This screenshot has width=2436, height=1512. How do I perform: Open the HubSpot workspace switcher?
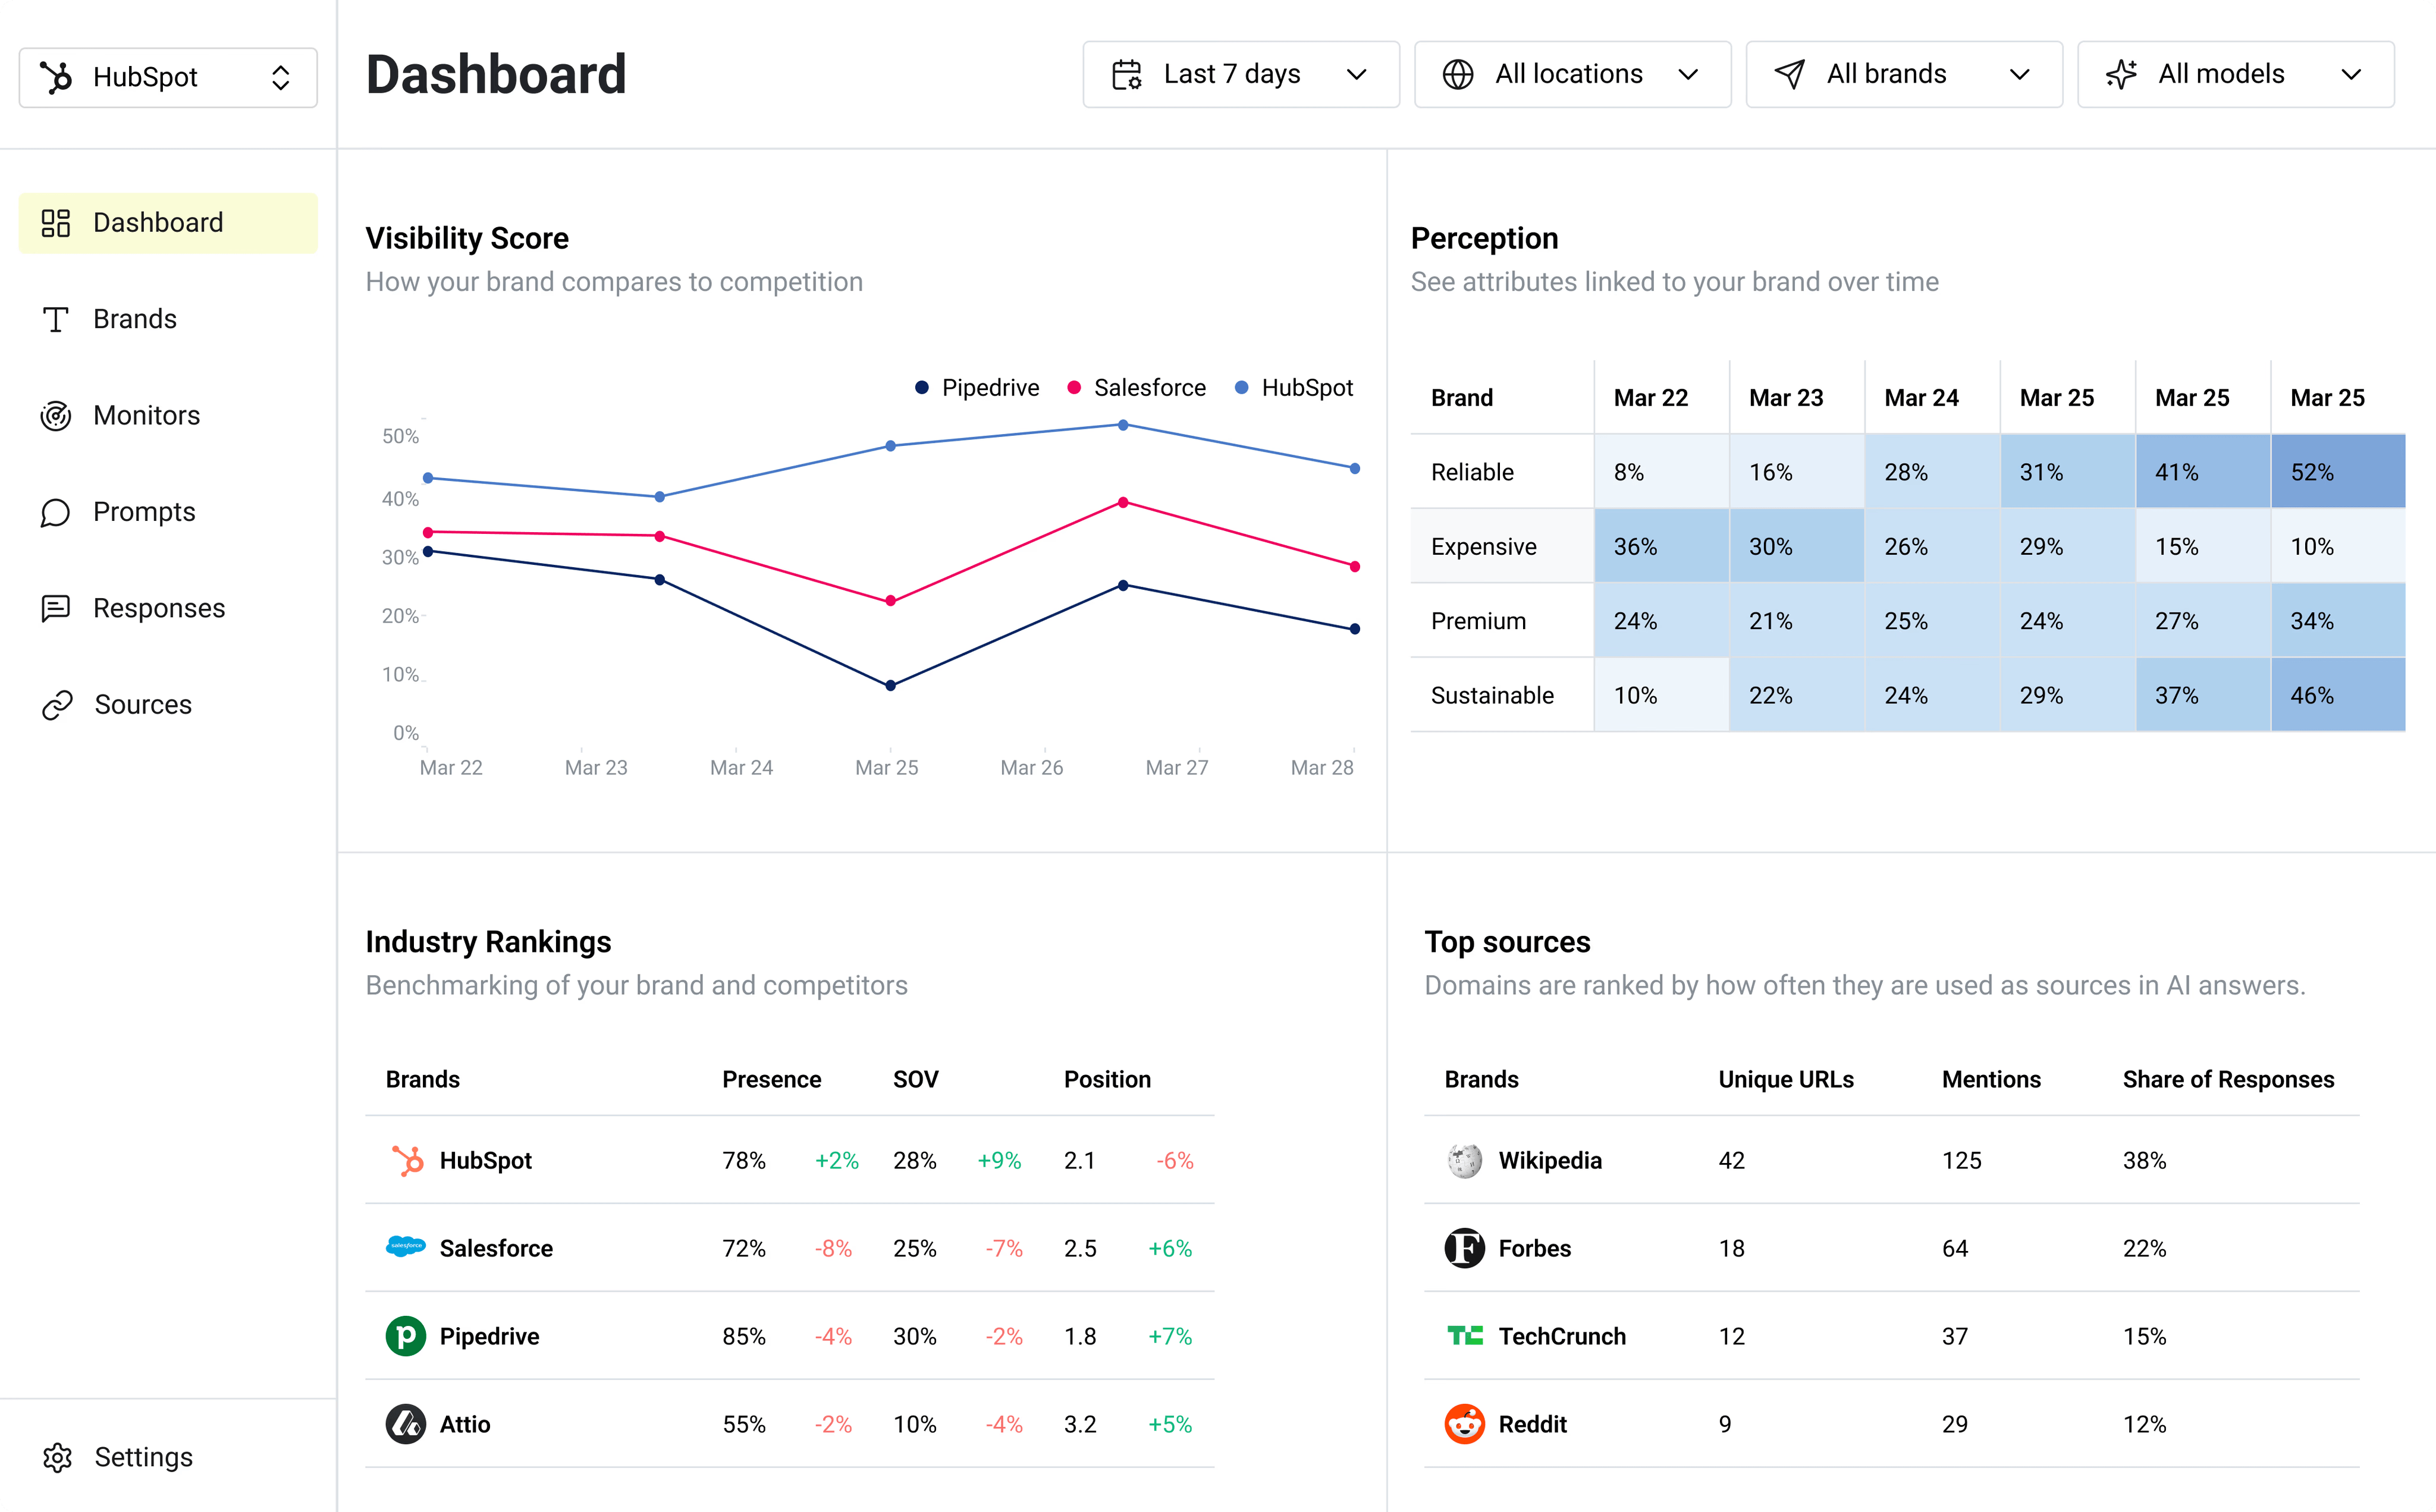point(168,77)
